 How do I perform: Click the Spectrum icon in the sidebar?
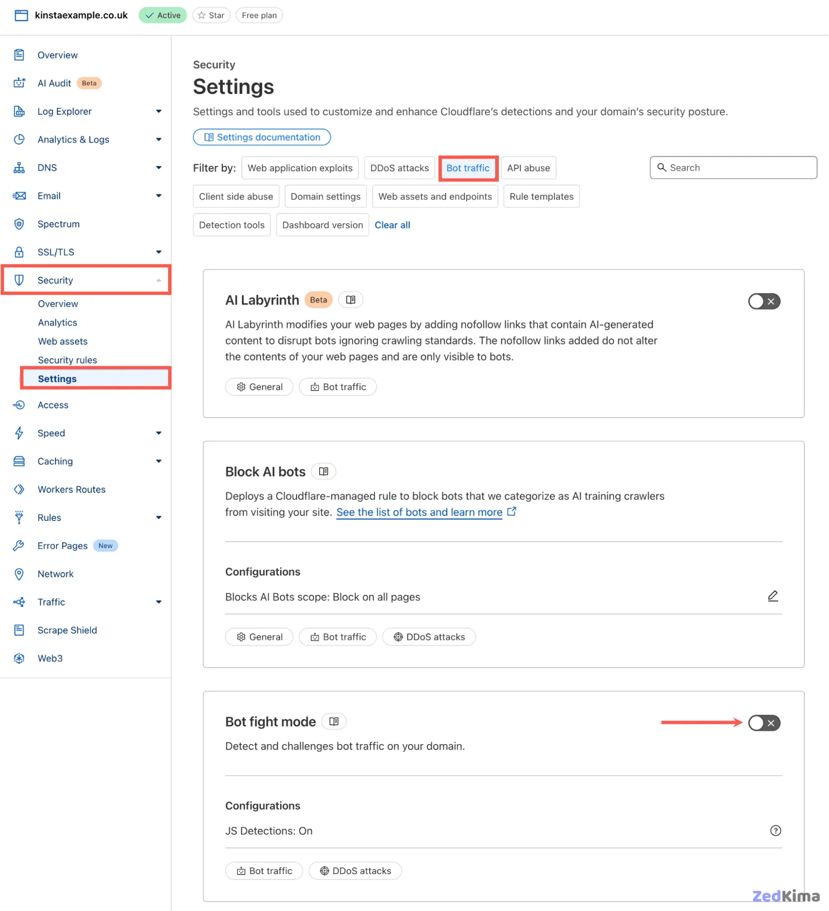[19, 224]
